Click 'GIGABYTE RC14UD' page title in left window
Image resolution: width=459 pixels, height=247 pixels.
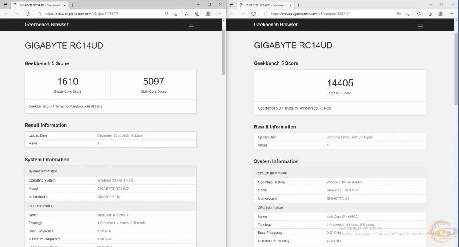[x=64, y=46]
